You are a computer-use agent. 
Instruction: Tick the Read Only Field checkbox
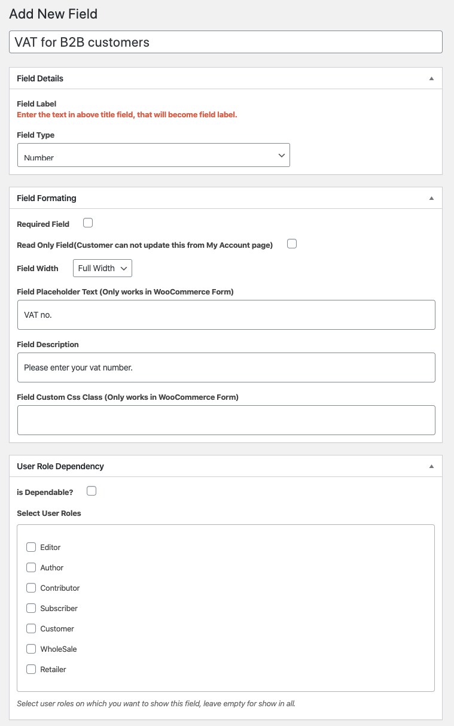pos(292,244)
